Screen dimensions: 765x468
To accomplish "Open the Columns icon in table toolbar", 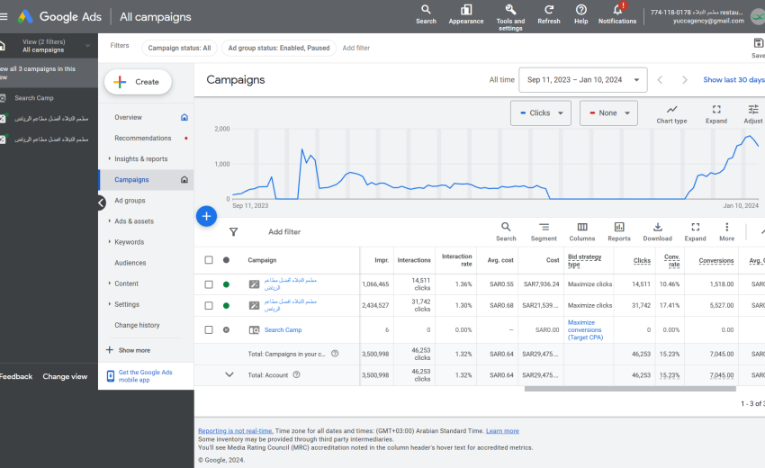I will click(x=582, y=228).
